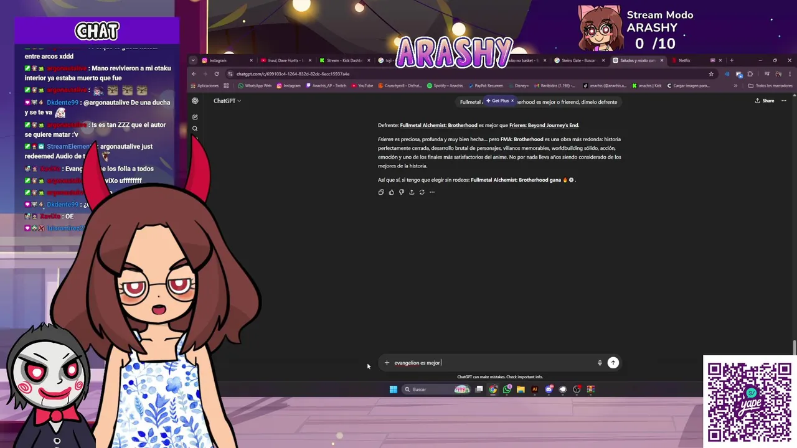
Task: Click the plus attach button in prompt box
Action: (x=387, y=363)
